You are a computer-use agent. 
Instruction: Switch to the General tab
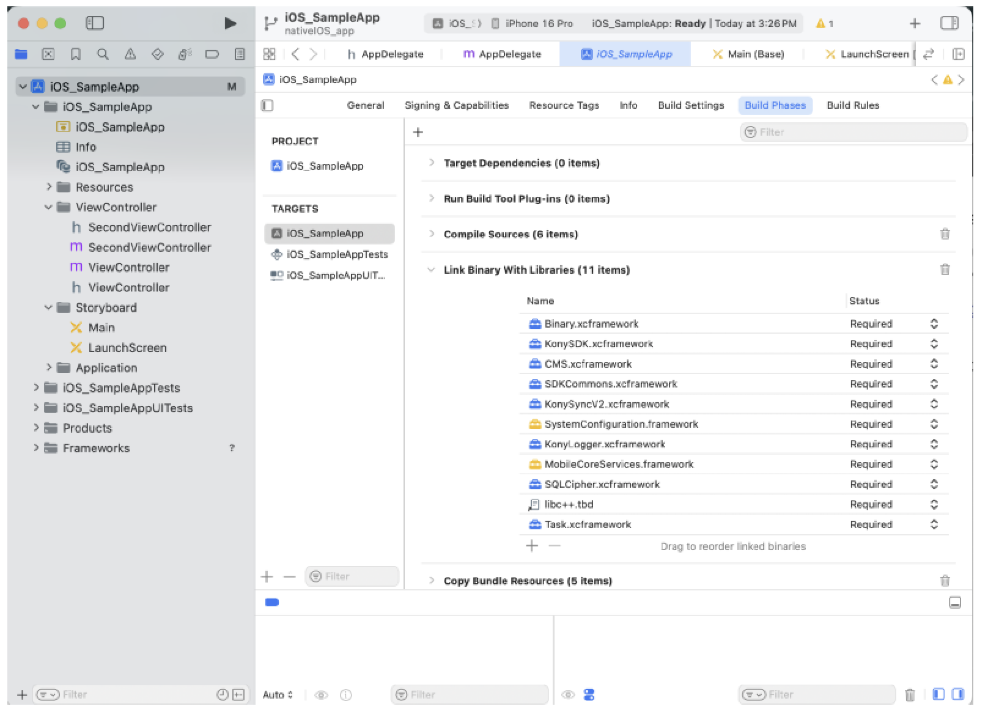[x=366, y=105]
